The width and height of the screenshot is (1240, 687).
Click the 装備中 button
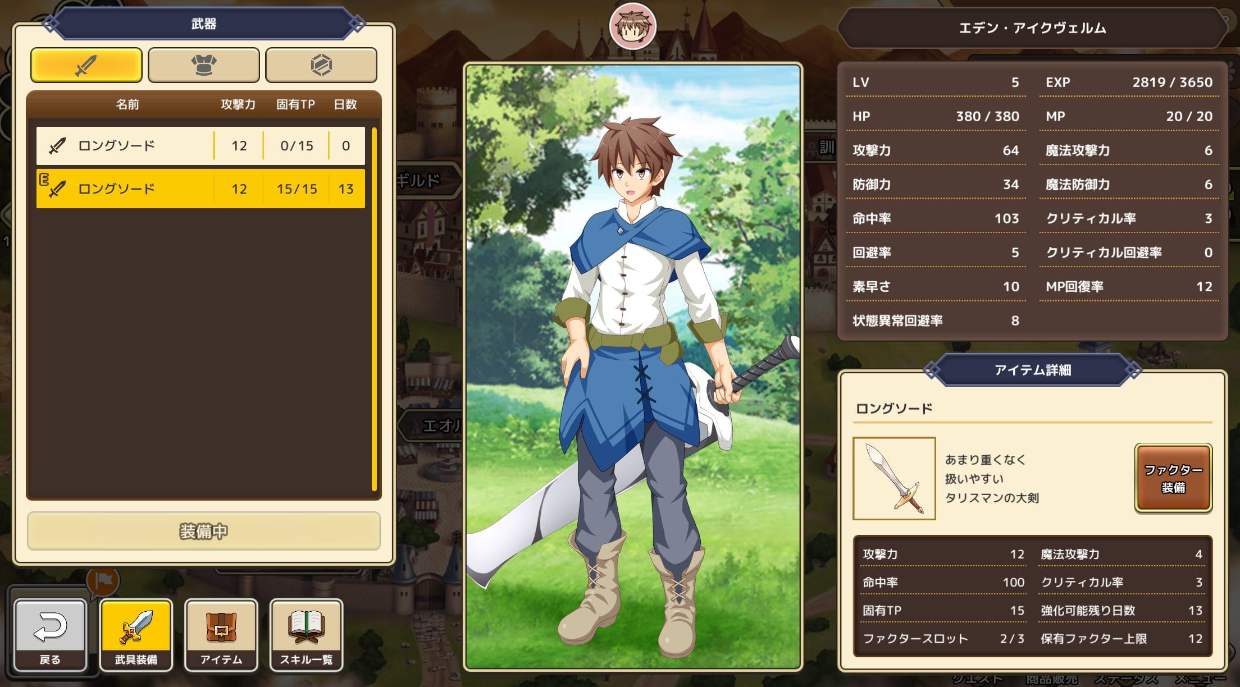(204, 531)
